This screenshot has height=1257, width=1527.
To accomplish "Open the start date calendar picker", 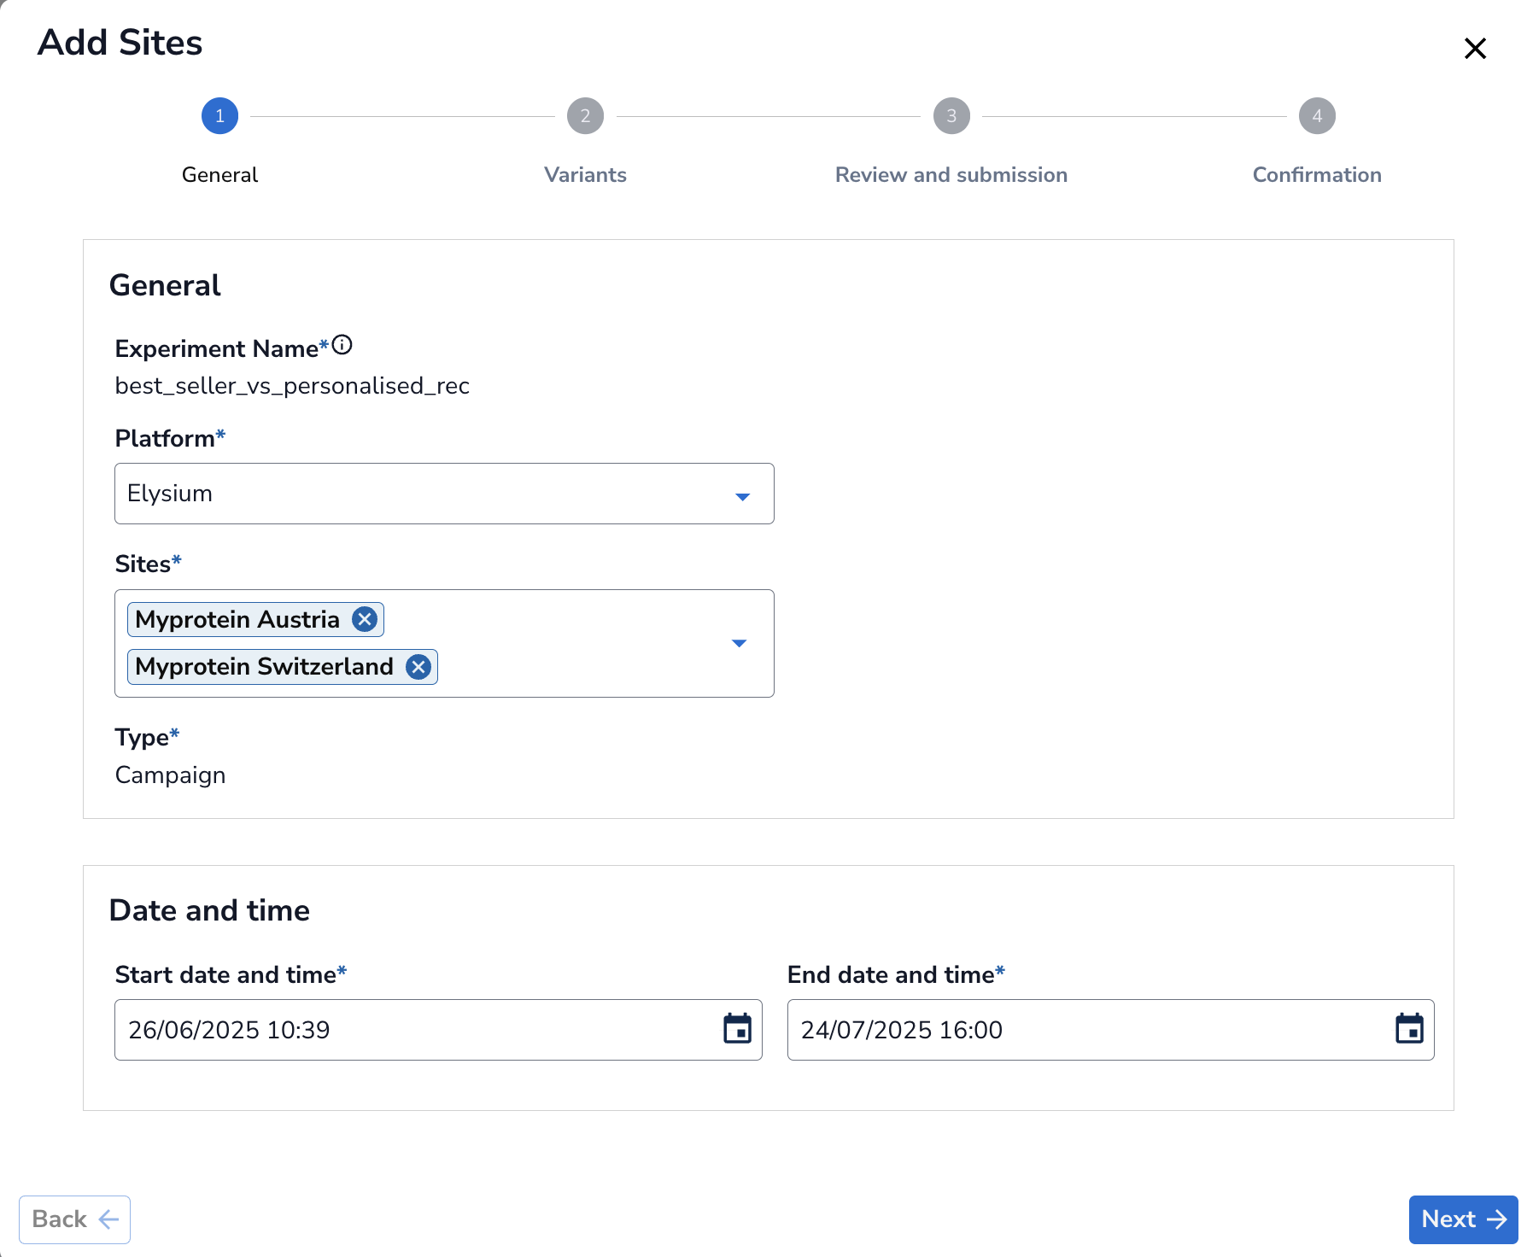I will 737,1029.
